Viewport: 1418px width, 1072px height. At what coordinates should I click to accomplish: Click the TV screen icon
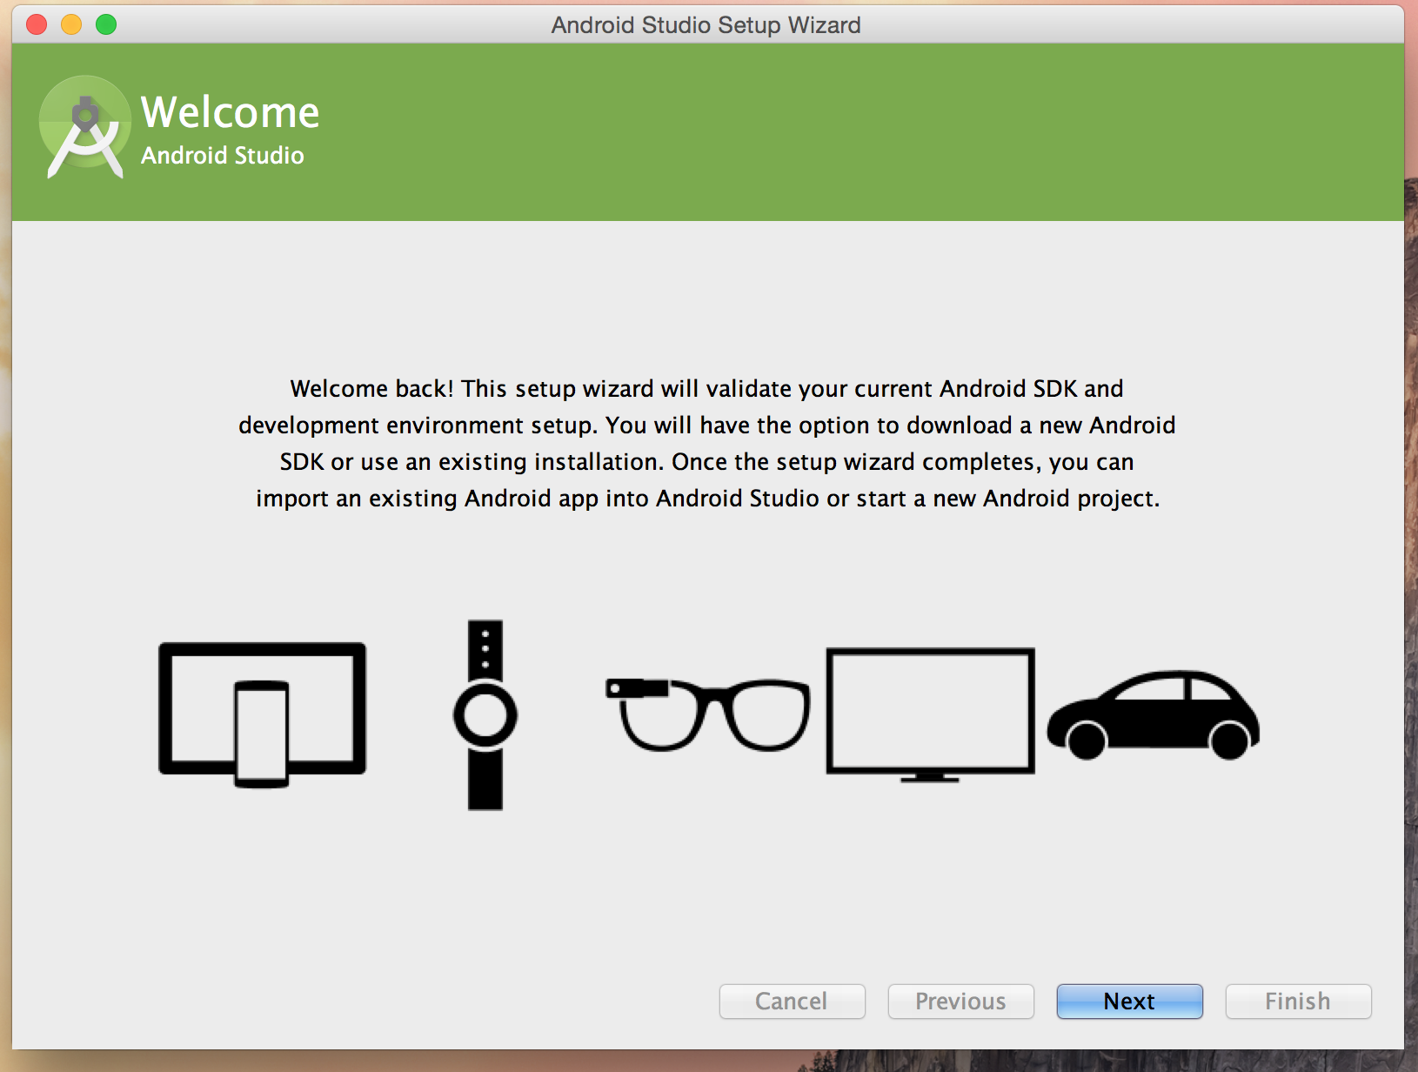[x=930, y=715]
